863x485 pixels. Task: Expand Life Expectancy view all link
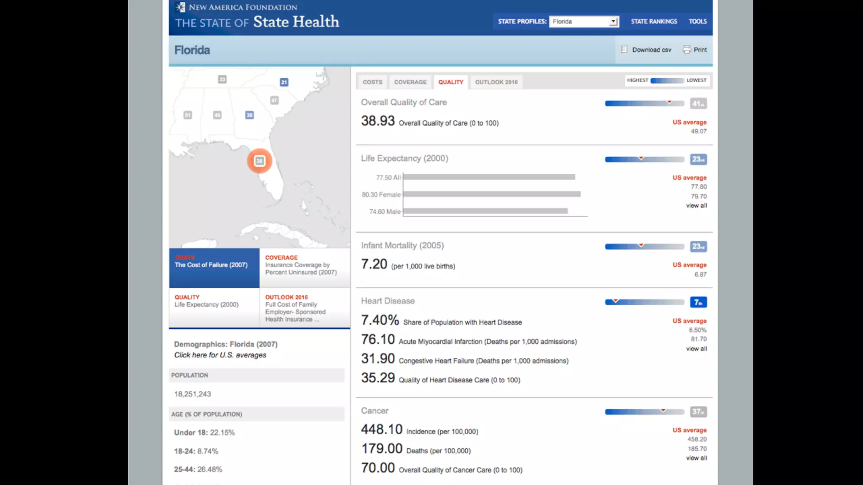click(696, 205)
